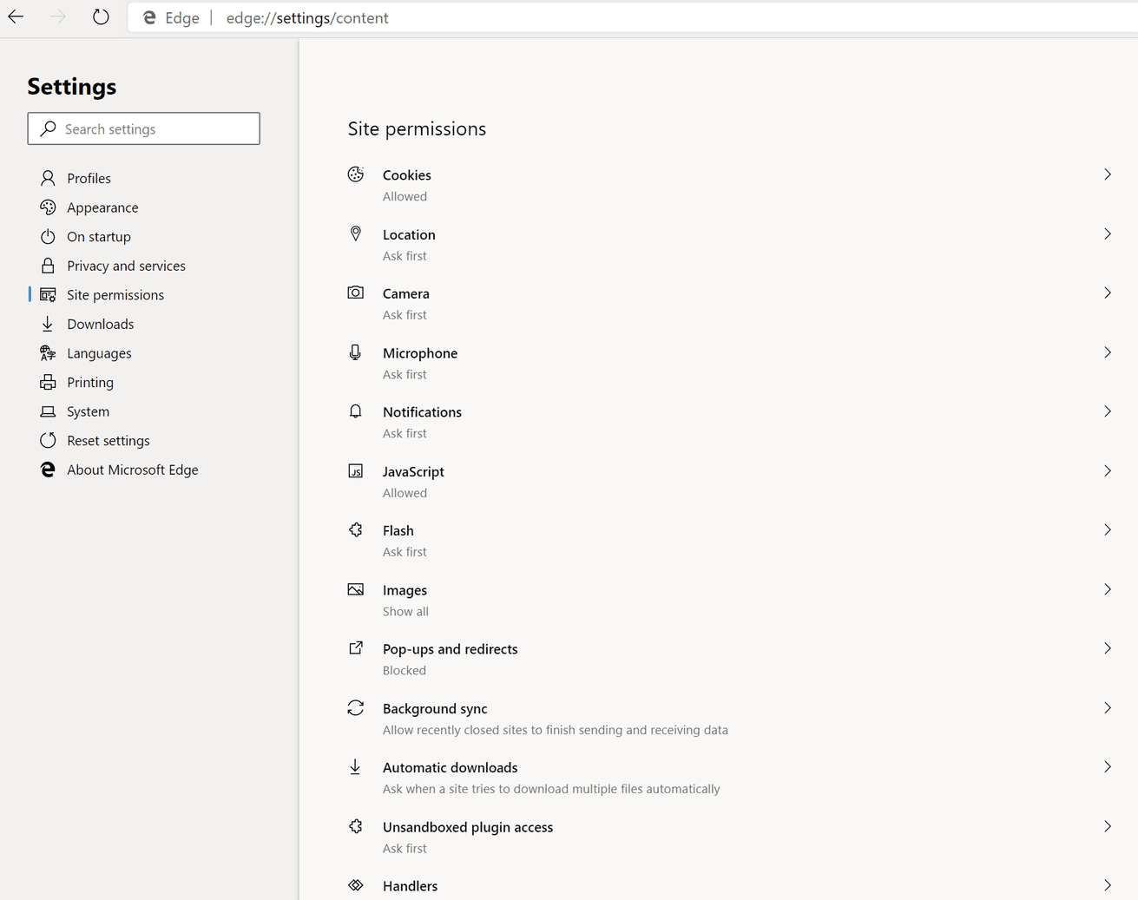Expand the Cookies settings with its chevron
This screenshot has height=900, width=1138.
click(1108, 174)
